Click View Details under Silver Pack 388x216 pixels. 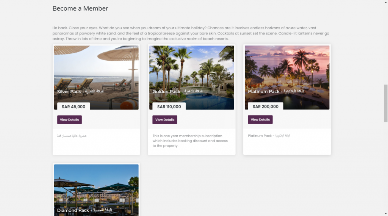pyautogui.click(x=69, y=120)
